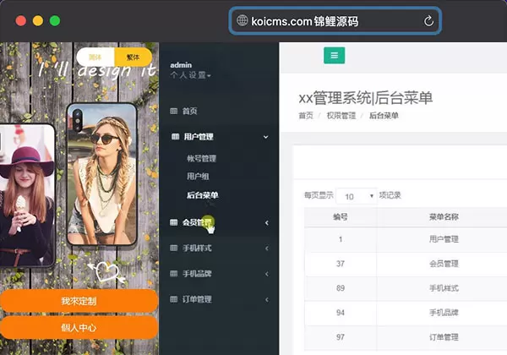Viewport: 507px width, 355px height.
Task: Click the admin username in sidebar
Action: [x=181, y=65]
